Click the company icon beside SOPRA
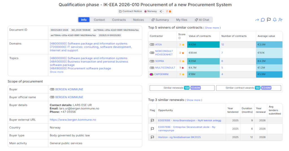The height and width of the screenshot is (151, 289). point(152,61)
